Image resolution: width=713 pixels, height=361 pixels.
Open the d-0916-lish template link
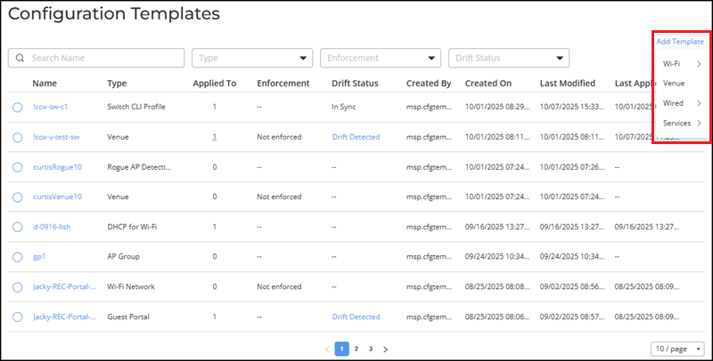(52, 227)
